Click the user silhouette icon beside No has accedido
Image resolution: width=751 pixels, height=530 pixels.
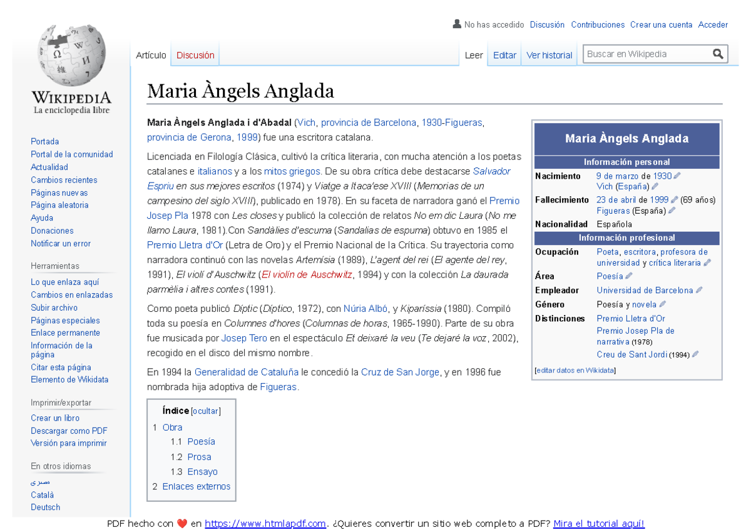(456, 24)
